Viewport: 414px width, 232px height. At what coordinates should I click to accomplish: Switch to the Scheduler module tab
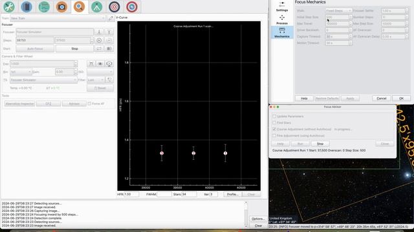tap(27, 6)
